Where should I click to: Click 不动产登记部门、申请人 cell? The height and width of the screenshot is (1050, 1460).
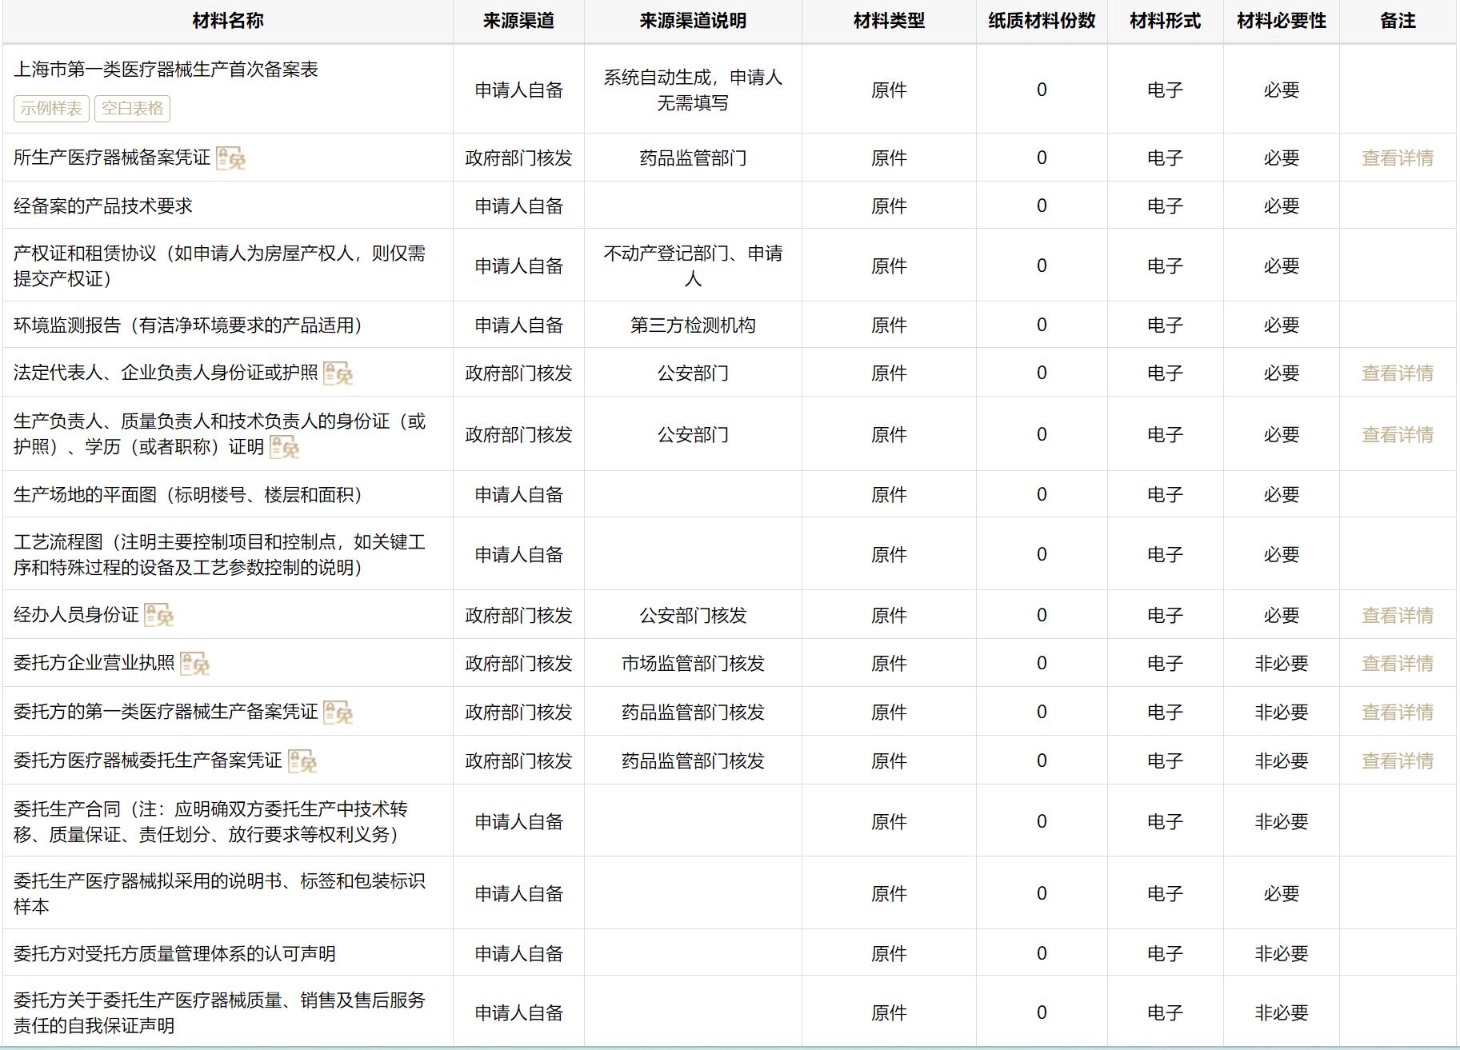coord(693,266)
